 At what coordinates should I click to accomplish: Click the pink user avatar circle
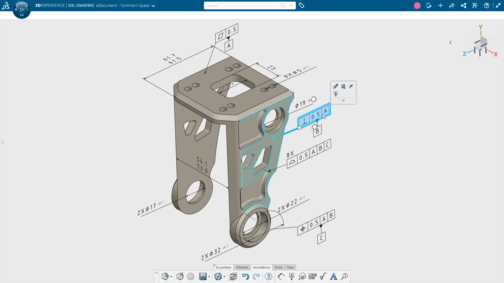pos(417,6)
